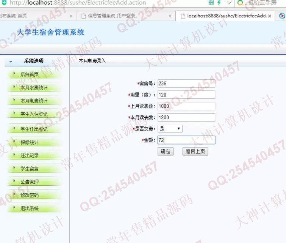Click arrow icon beside 退出系统
The image size is (286, 243).
pos(14,207)
